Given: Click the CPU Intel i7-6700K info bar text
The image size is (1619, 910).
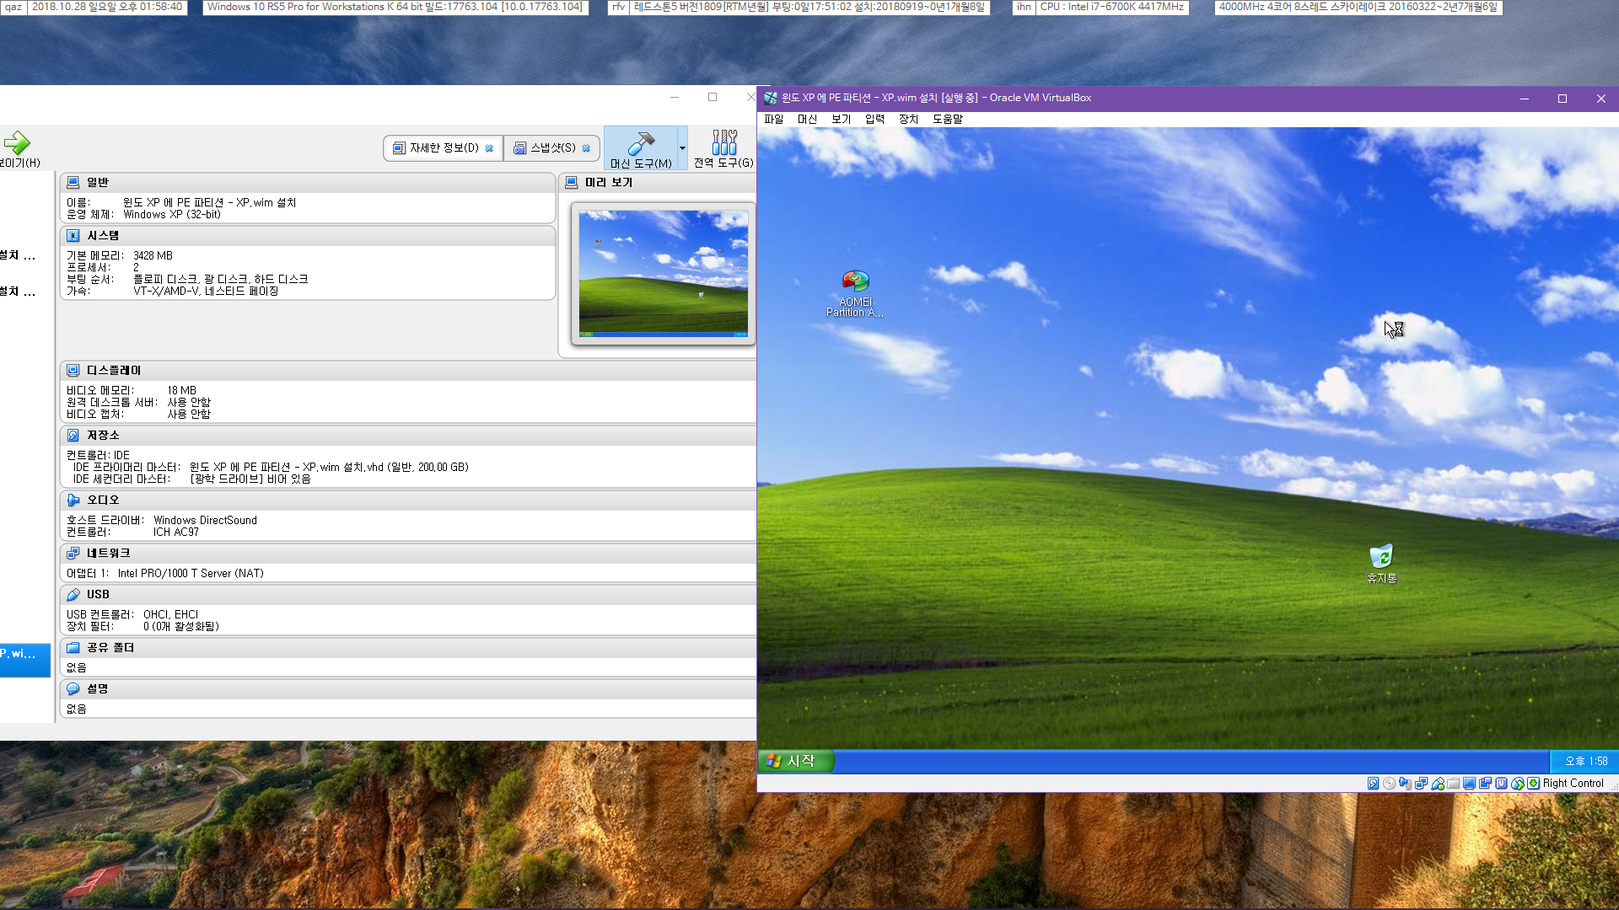Looking at the screenshot, I should coord(1111,7).
